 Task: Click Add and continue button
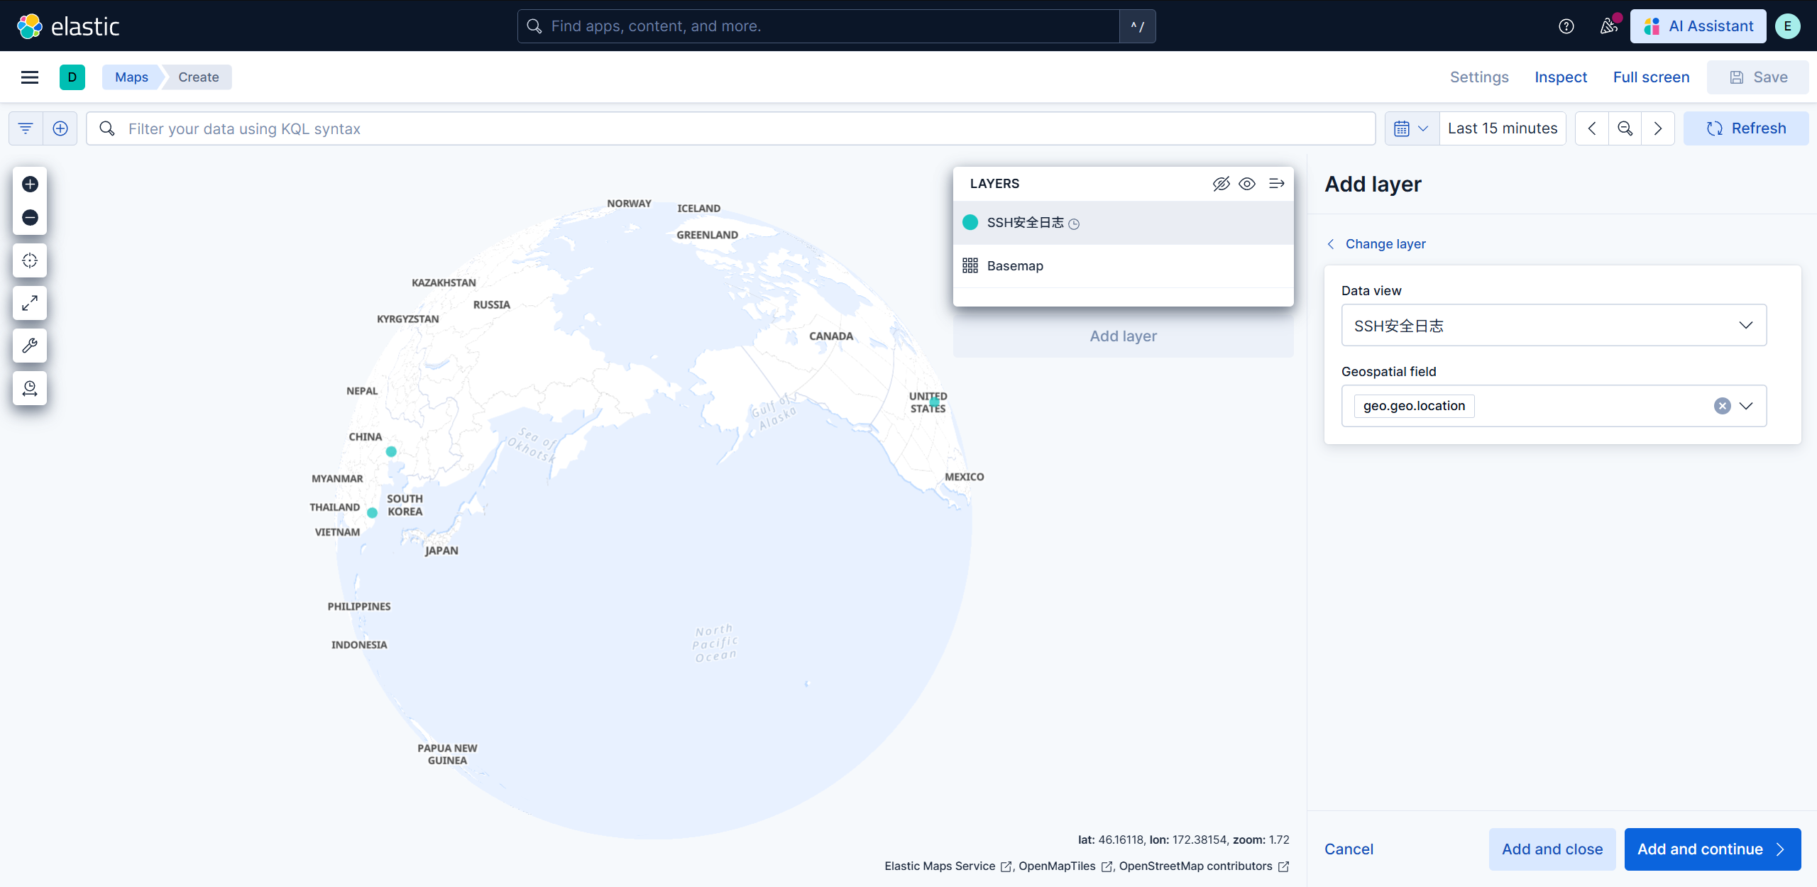click(1712, 849)
